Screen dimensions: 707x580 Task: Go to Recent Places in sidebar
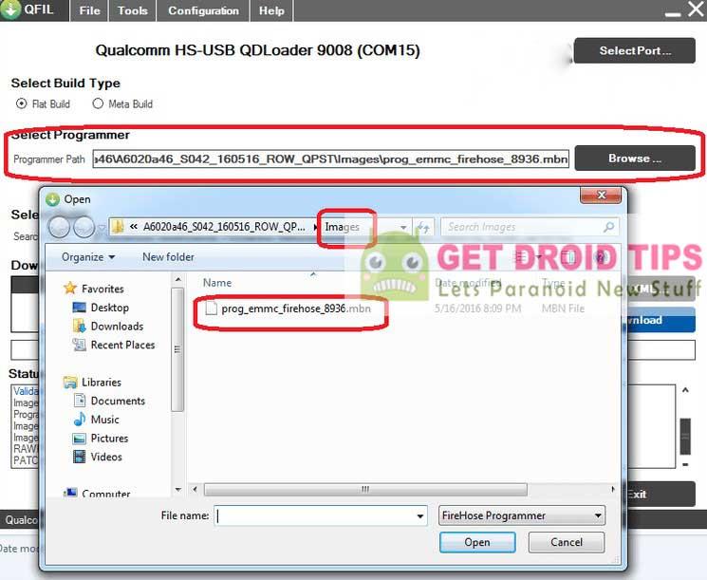click(x=122, y=346)
